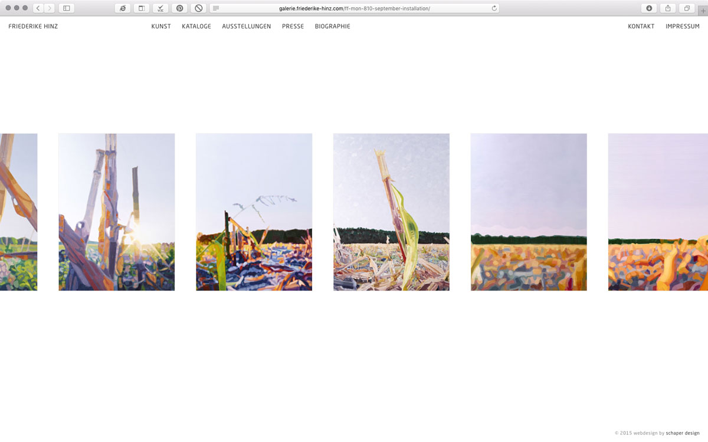Screen dimensions: 708x442
Task: Select the painting with sun behind corn stalks
Action: (x=117, y=212)
